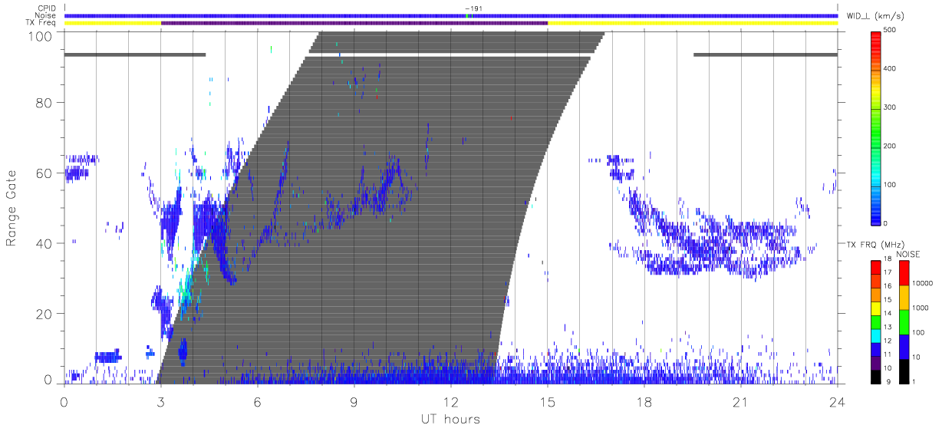Click the red data point near gate 75
942x435 pixels.
(x=511, y=118)
